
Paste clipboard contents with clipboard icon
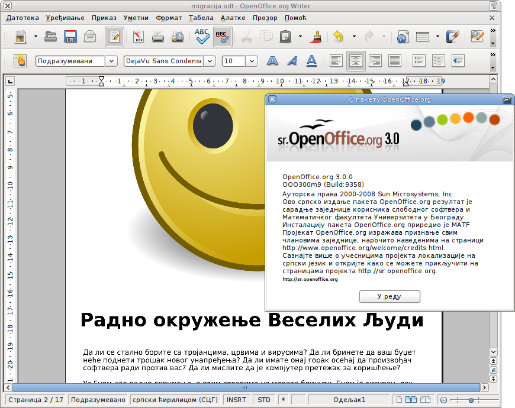285,37
